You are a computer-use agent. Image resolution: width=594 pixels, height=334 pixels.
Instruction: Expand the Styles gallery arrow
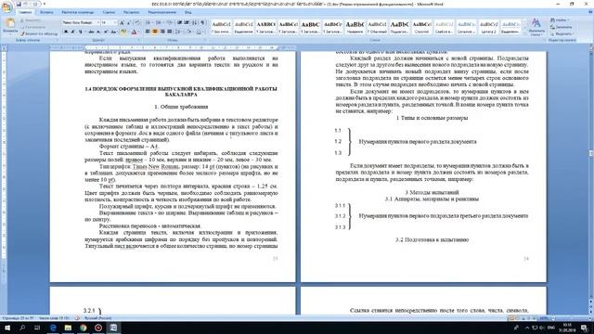coord(524,33)
